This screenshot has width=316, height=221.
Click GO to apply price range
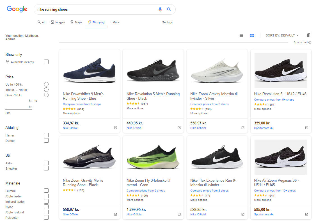pos(8,113)
